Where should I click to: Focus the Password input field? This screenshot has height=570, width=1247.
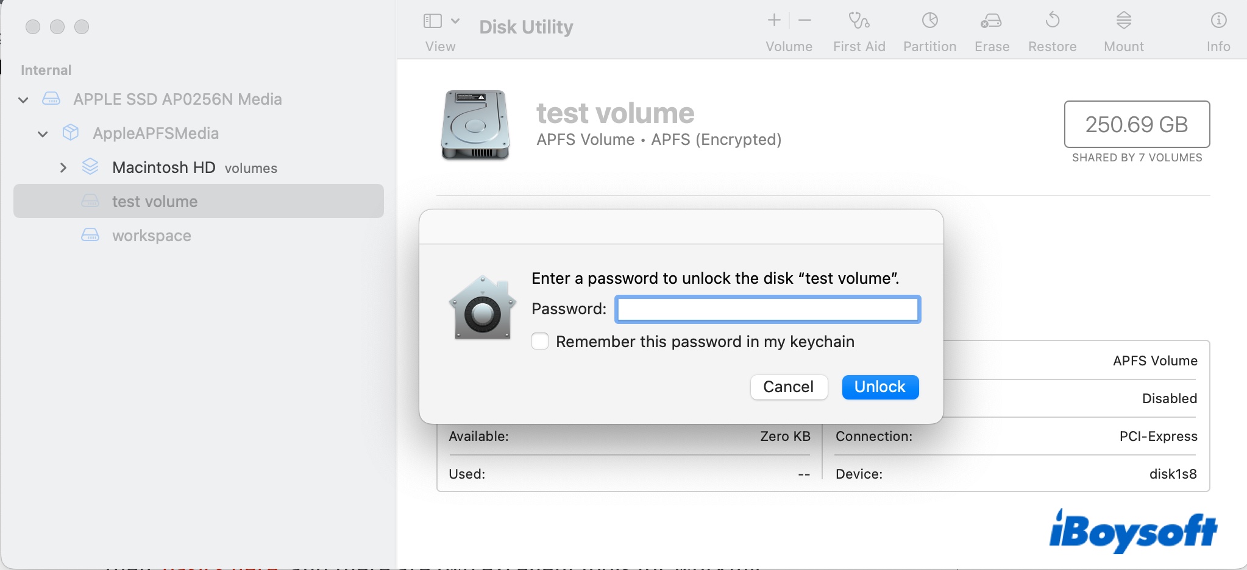(767, 309)
